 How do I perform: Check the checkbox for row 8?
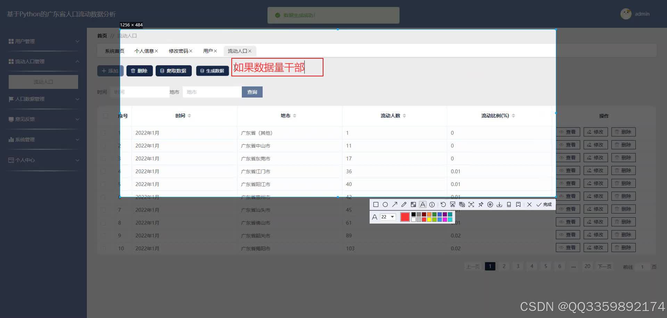103,223
